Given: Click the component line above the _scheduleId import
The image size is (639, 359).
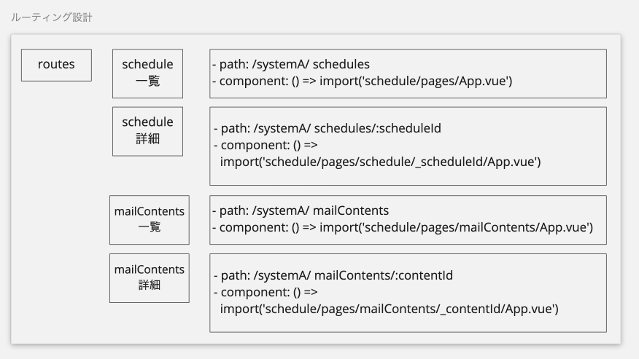Looking at the screenshot, I should 266,144.
